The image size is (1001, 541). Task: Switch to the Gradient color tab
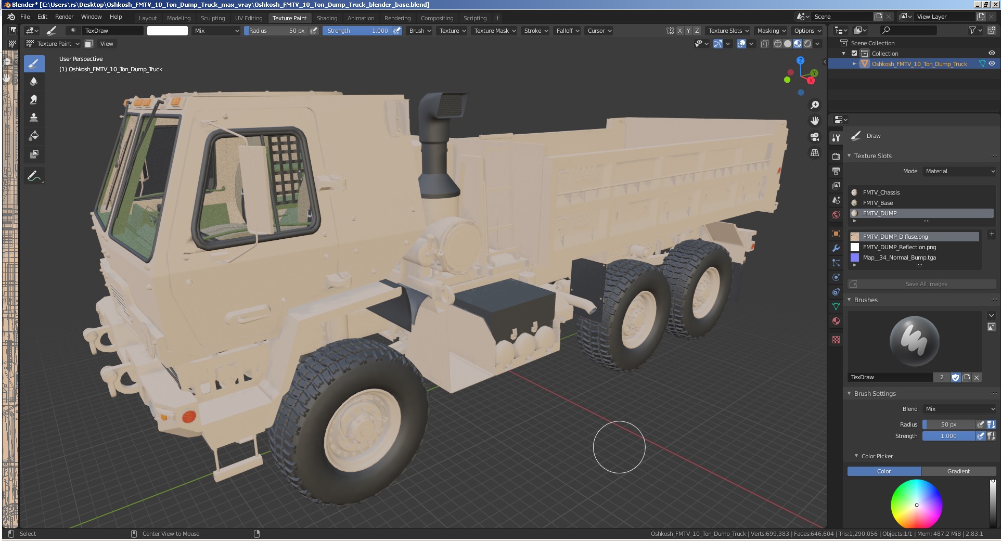(958, 471)
